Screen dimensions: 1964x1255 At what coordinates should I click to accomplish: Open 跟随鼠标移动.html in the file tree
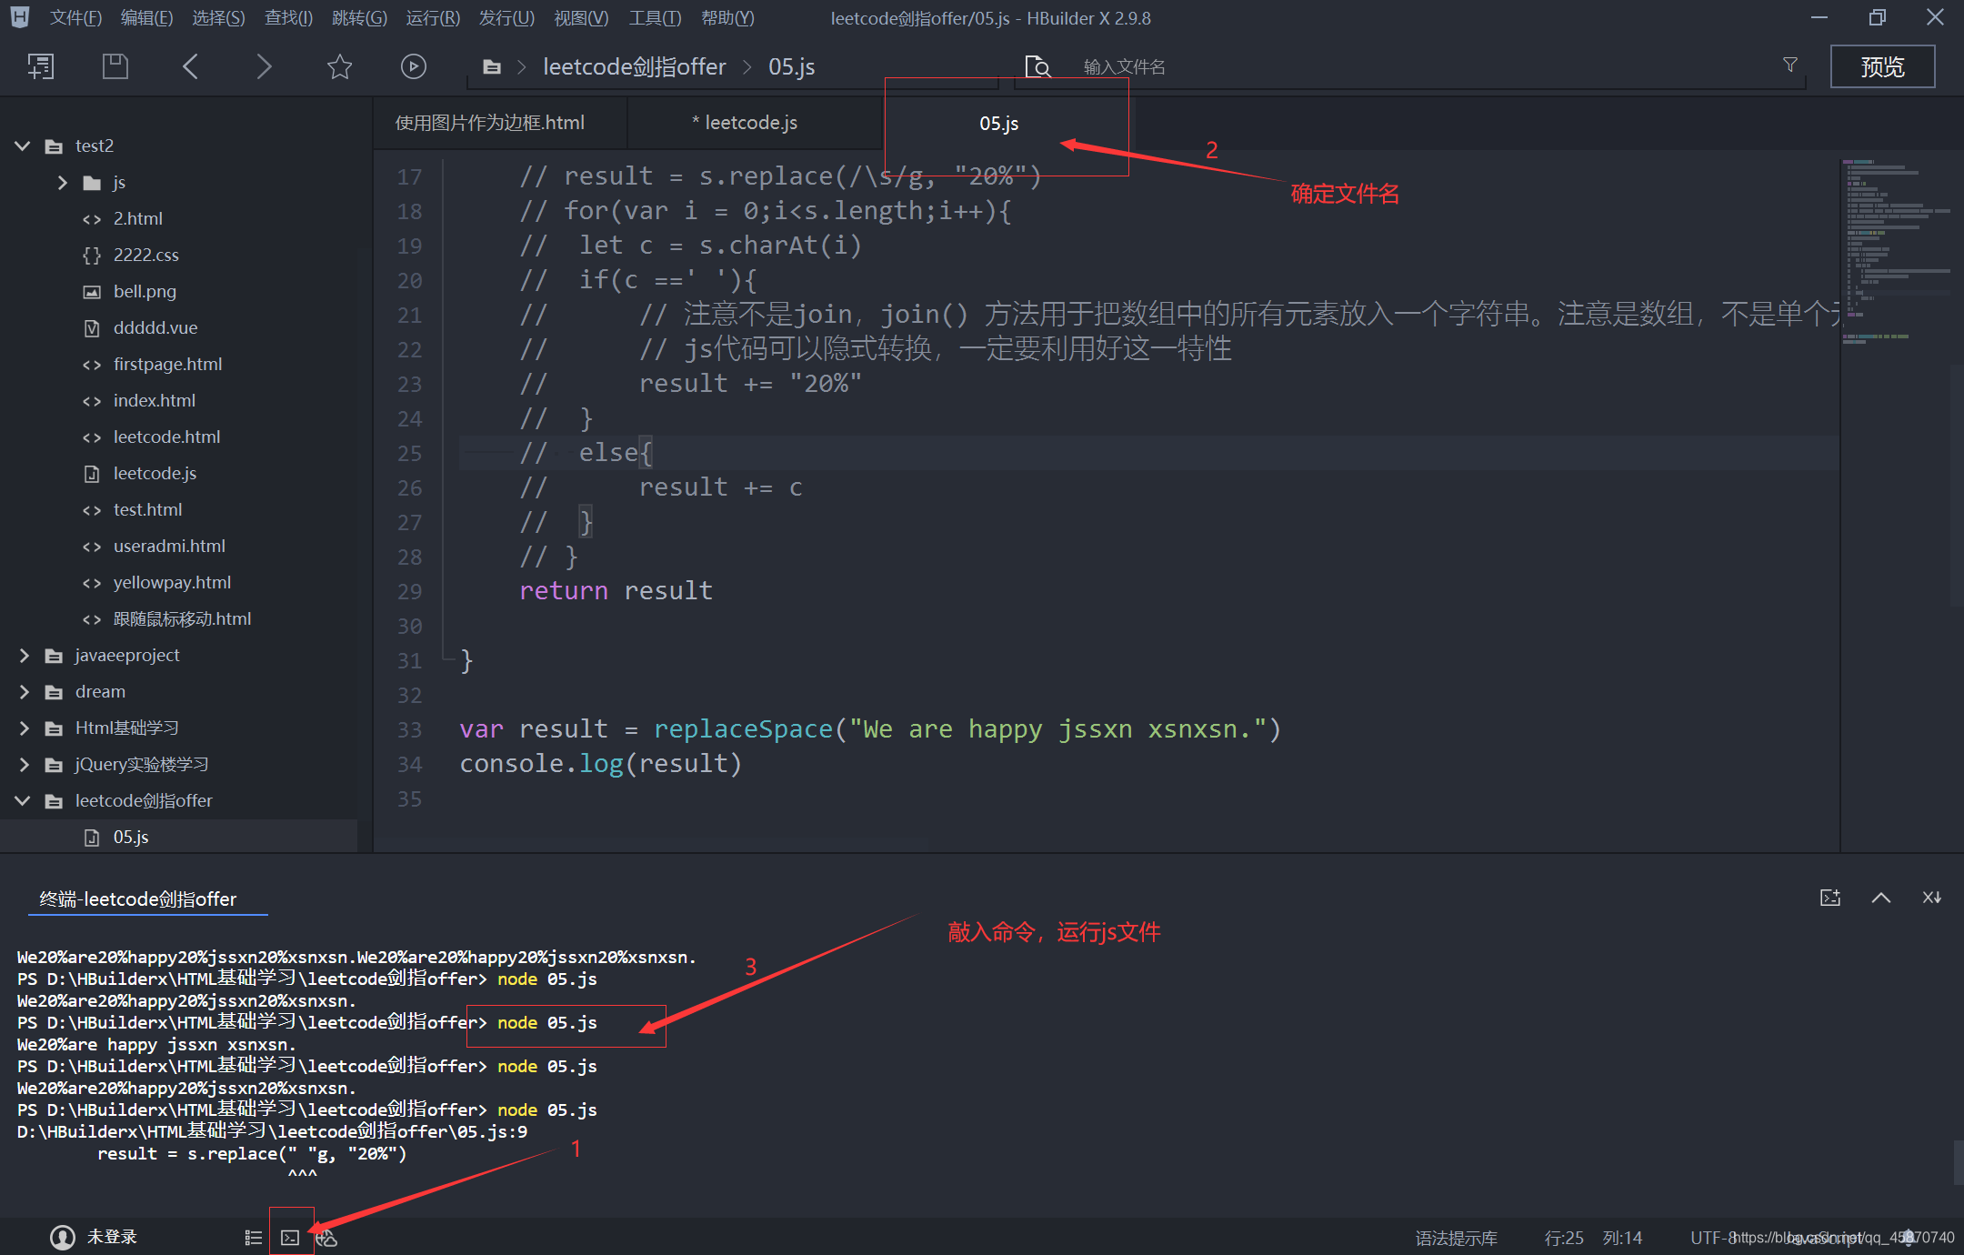click(x=182, y=619)
